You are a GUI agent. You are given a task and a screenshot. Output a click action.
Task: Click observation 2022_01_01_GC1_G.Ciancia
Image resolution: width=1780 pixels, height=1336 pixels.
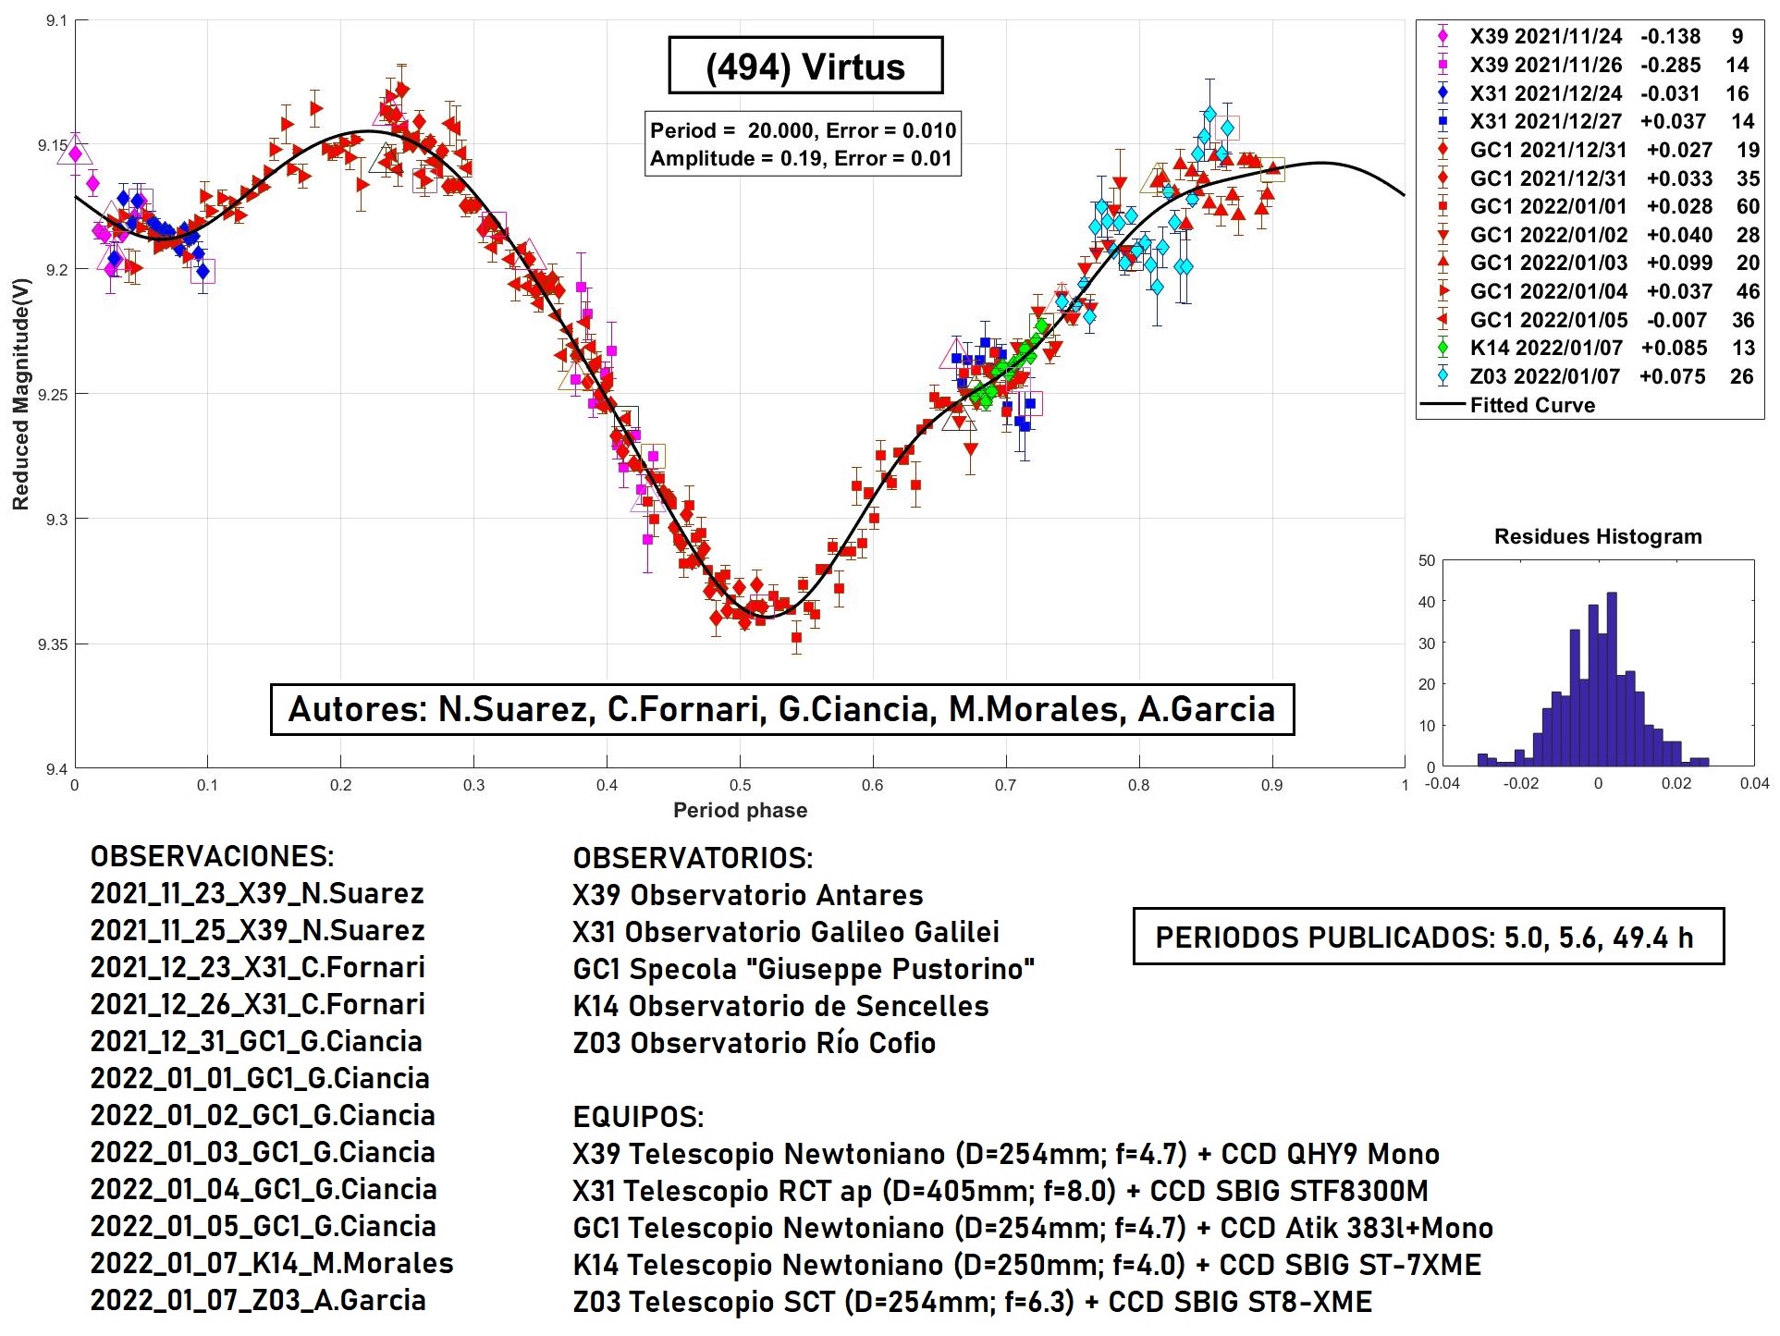click(260, 1078)
